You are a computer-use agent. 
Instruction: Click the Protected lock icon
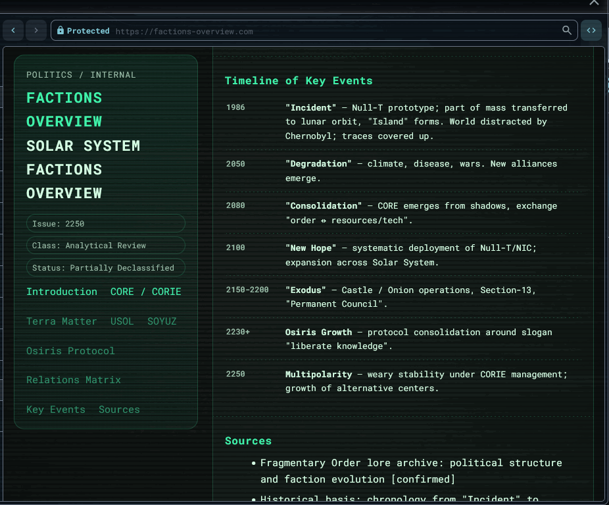click(x=61, y=30)
